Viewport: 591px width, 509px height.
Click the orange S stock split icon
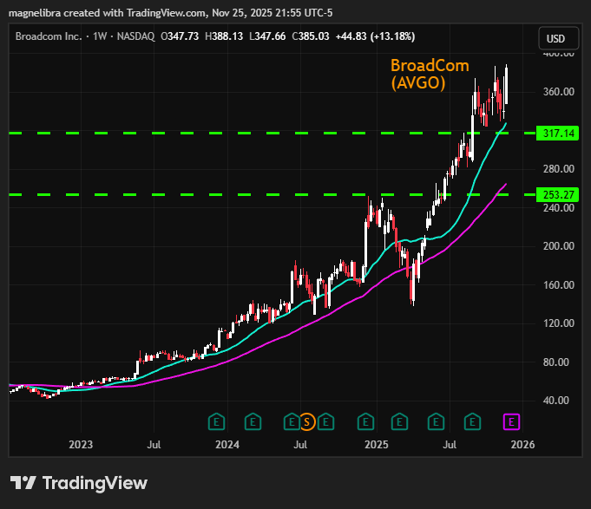coord(307,421)
